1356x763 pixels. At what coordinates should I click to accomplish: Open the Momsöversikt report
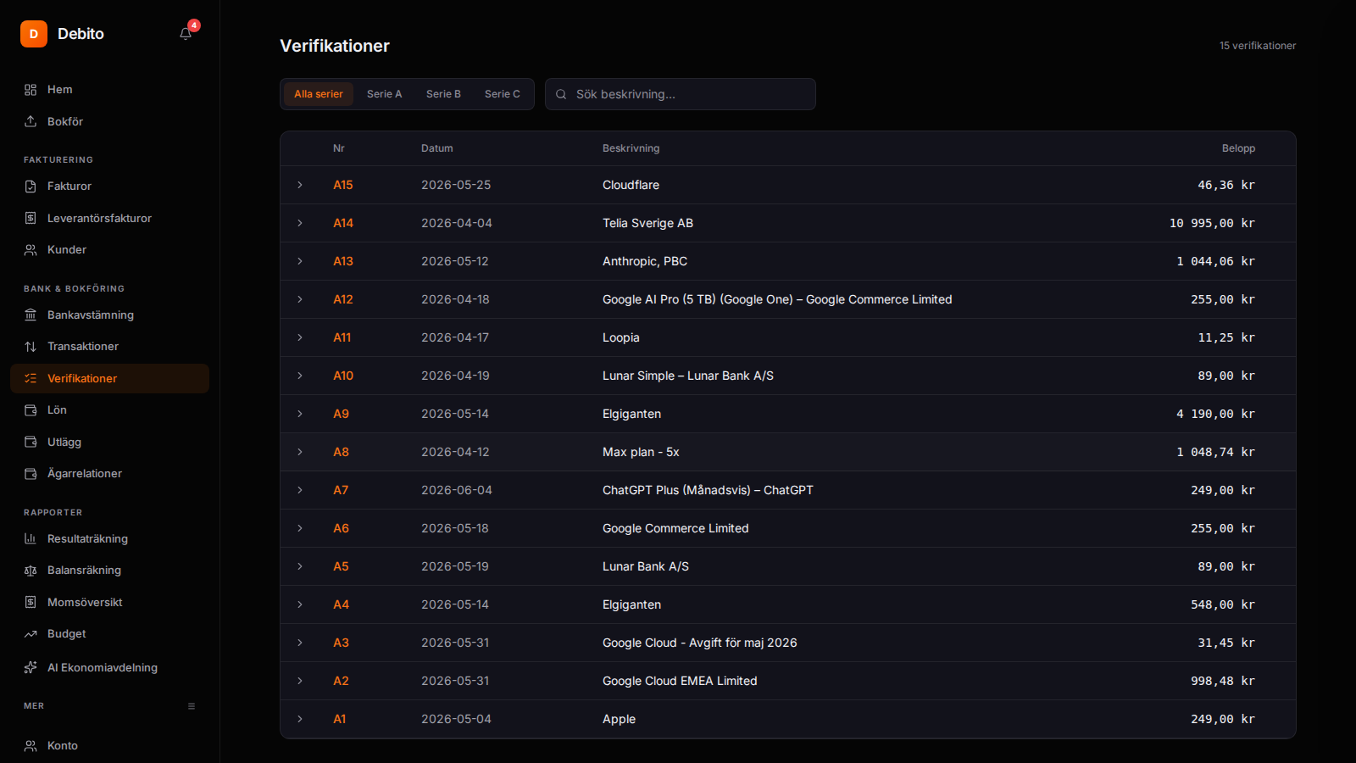pos(109,603)
